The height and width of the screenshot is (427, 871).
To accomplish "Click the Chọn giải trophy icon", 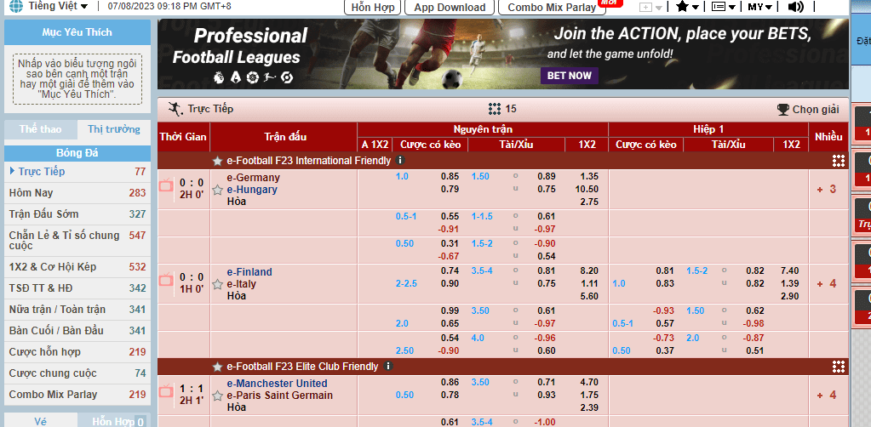I will (783, 110).
